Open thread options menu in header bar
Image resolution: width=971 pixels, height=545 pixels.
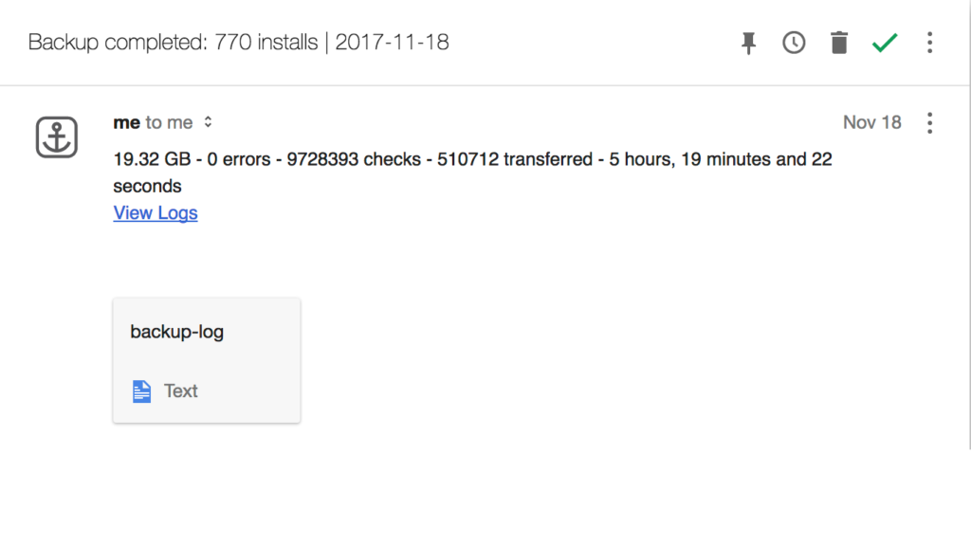click(929, 43)
